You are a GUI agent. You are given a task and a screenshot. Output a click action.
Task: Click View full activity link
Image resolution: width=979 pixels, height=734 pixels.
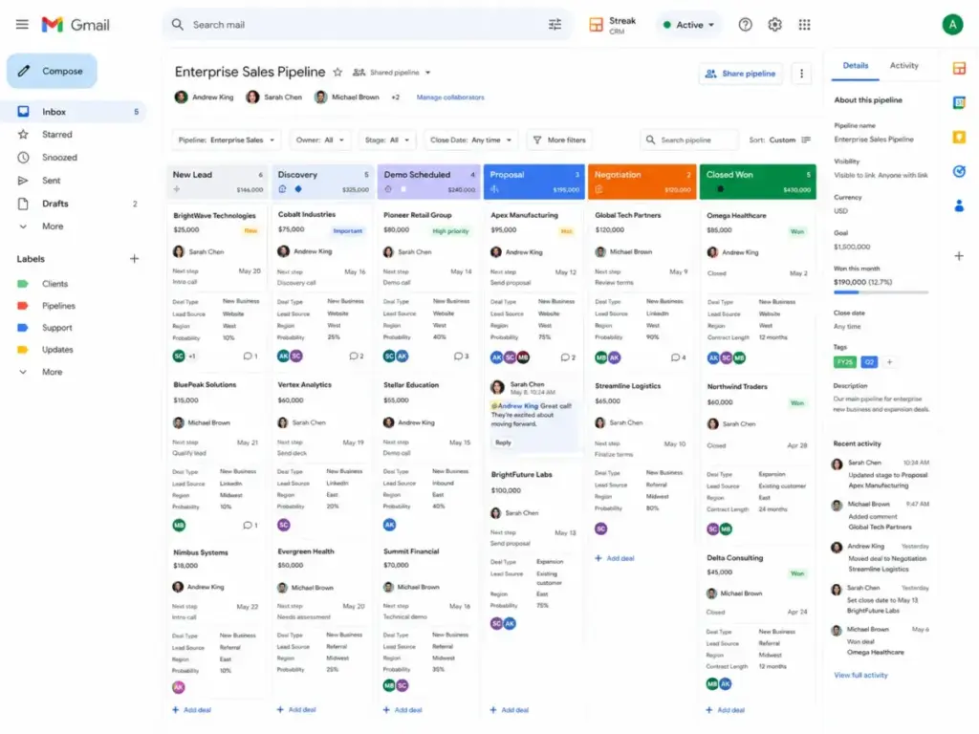point(860,676)
